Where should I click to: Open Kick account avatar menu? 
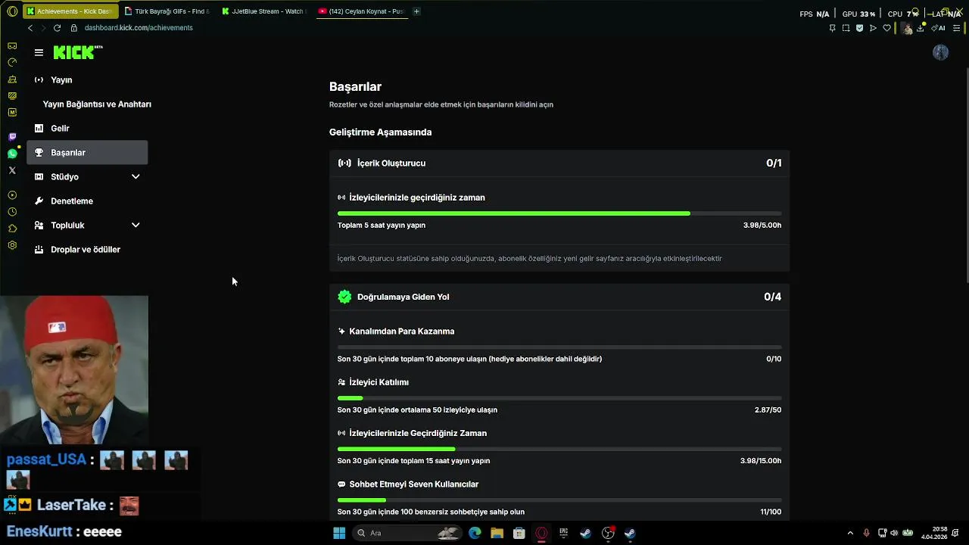[x=940, y=52]
